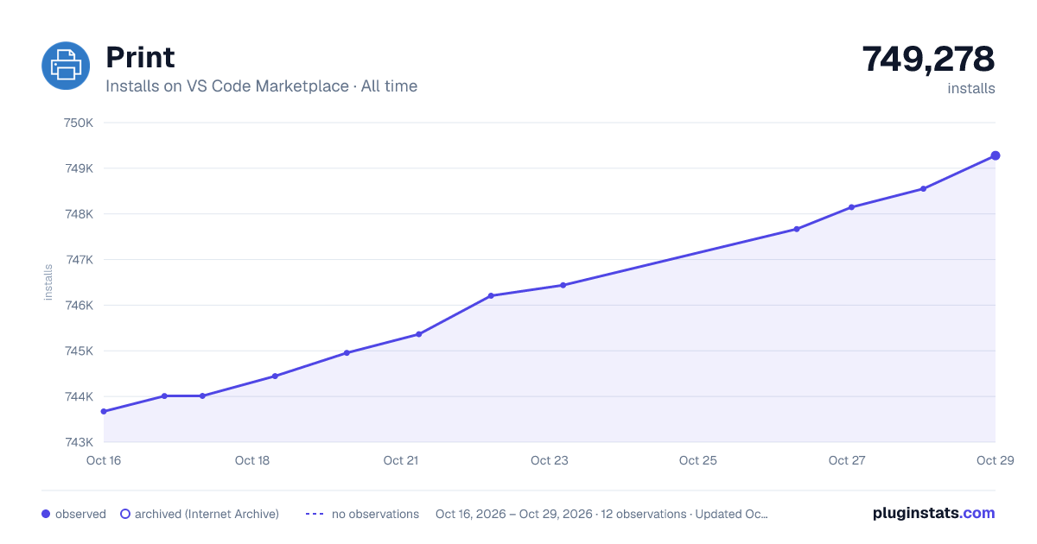This screenshot has height=544, width=1037.
Task: Click the 748K y-axis label
Action: pyautogui.click(x=79, y=214)
